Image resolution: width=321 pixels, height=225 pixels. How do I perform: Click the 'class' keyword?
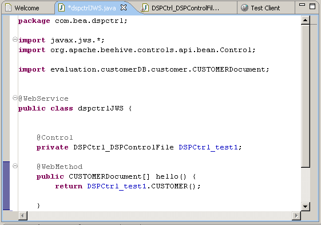coord(62,108)
